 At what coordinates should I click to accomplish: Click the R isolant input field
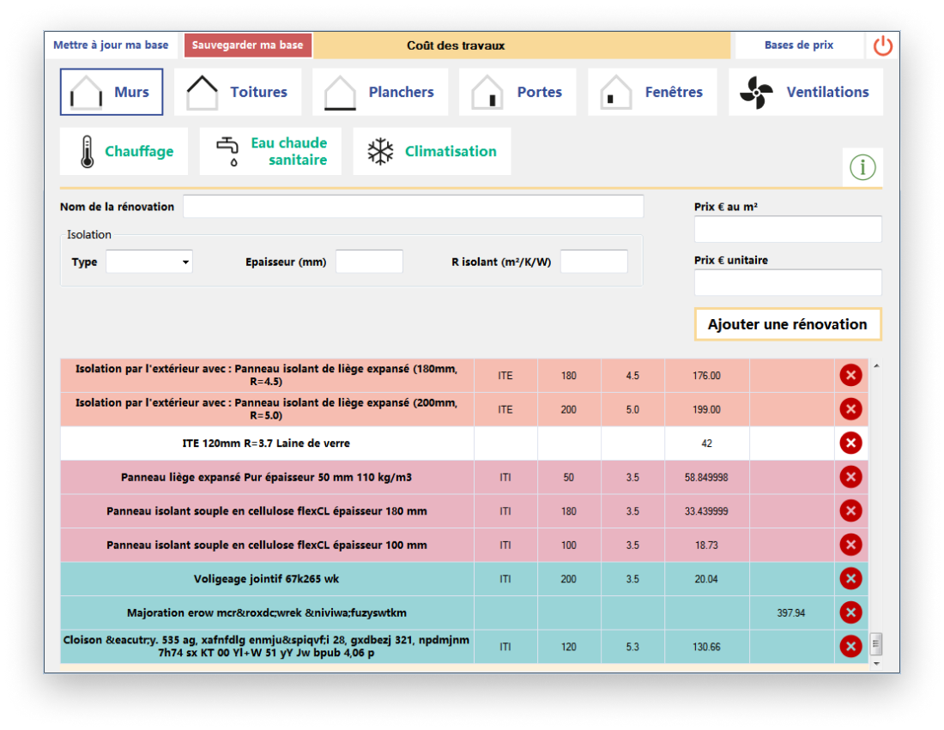coord(594,262)
